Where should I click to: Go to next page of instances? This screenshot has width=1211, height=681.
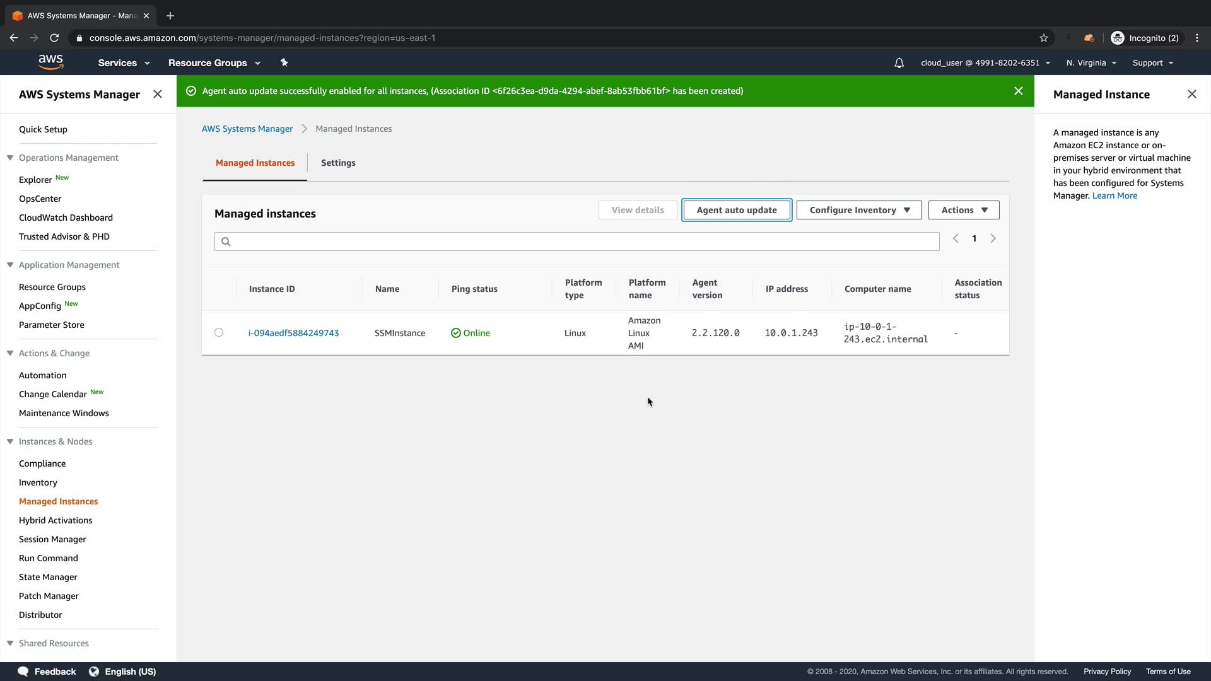pyautogui.click(x=993, y=238)
